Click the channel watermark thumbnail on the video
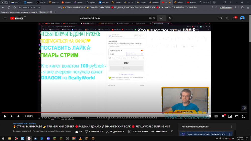This screenshot has height=141, width=251. coord(244,108)
